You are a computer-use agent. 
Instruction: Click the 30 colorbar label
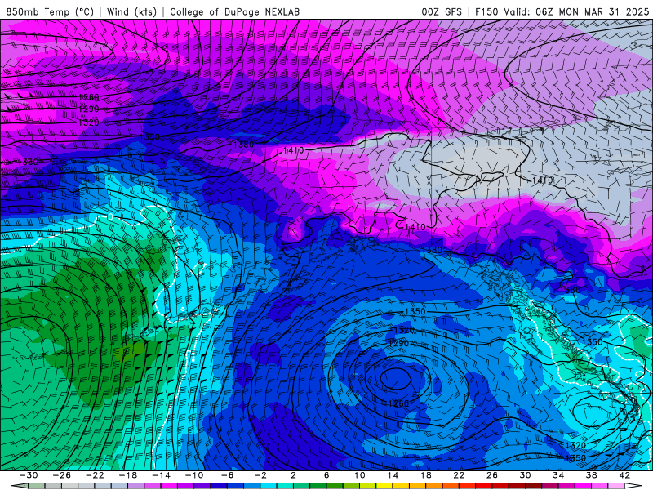(x=525, y=475)
